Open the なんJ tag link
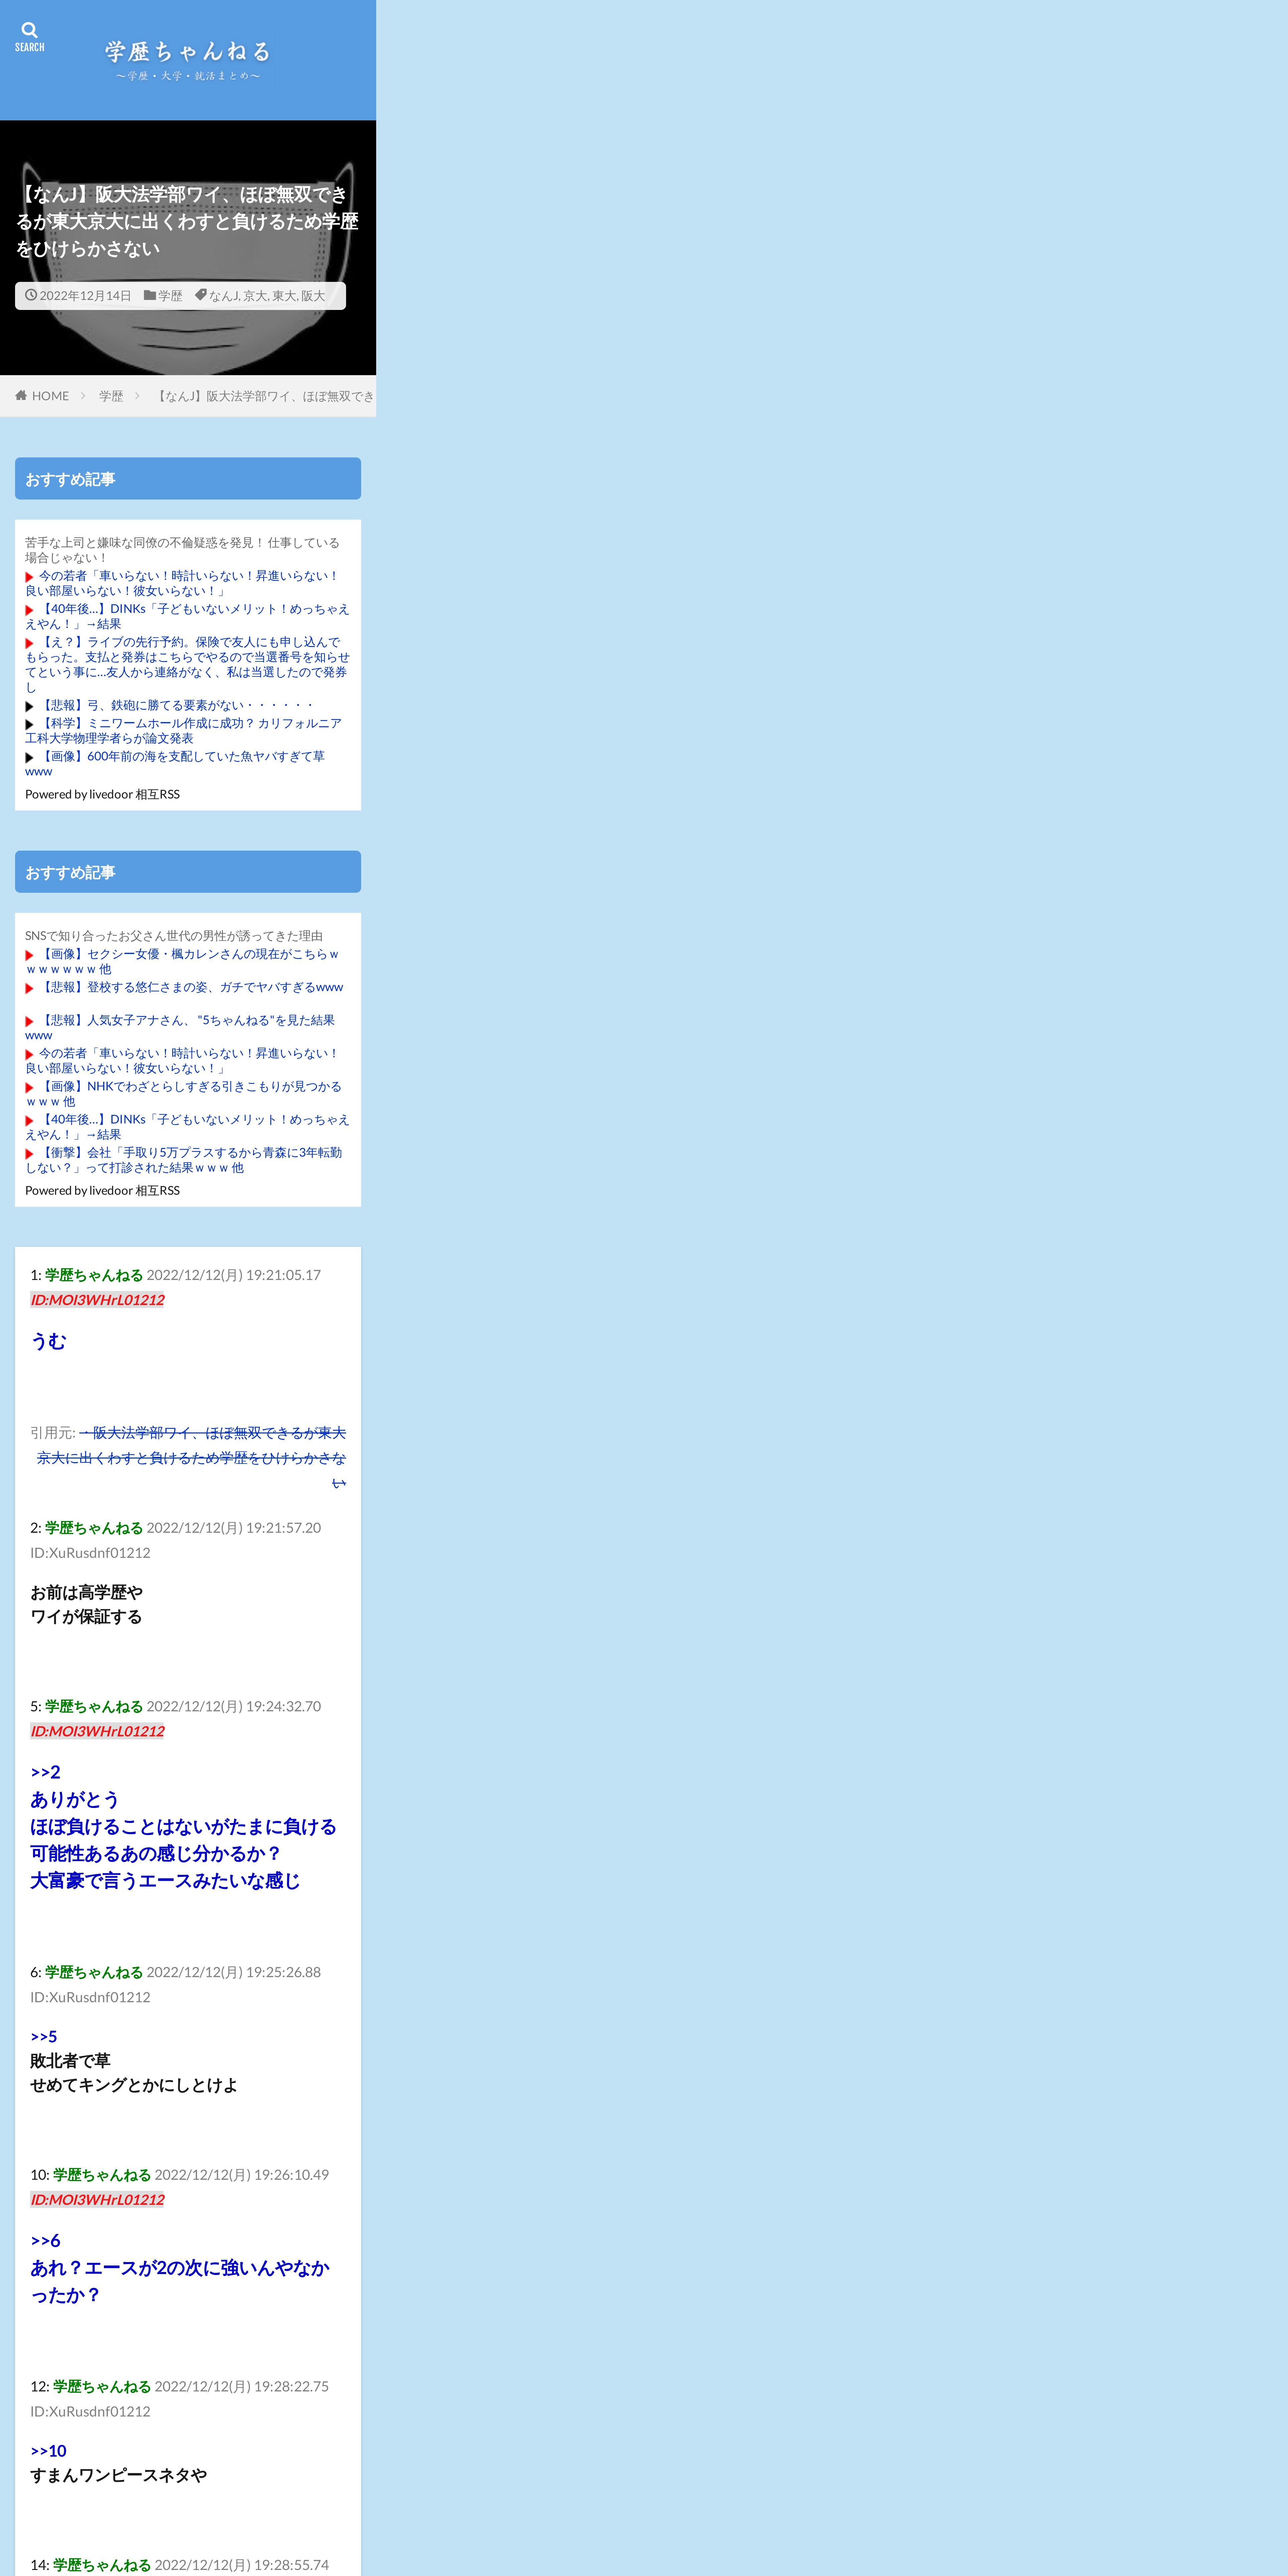 click(223, 296)
